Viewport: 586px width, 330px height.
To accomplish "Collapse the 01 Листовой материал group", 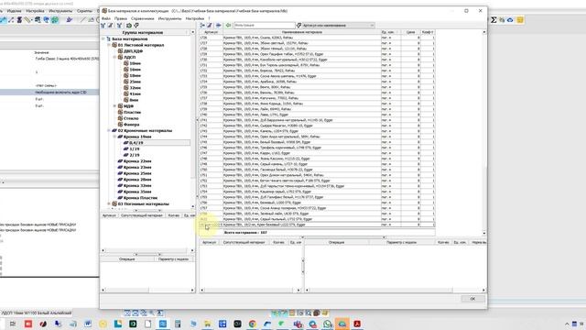I will [109, 45].
